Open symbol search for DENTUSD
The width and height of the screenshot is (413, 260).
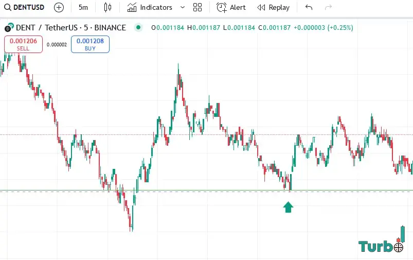[x=24, y=7]
